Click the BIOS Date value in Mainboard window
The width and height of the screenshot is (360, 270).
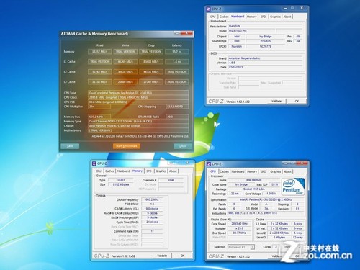(x=265, y=68)
